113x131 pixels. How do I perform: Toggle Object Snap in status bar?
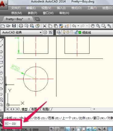pyautogui.click(x=78, y=129)
